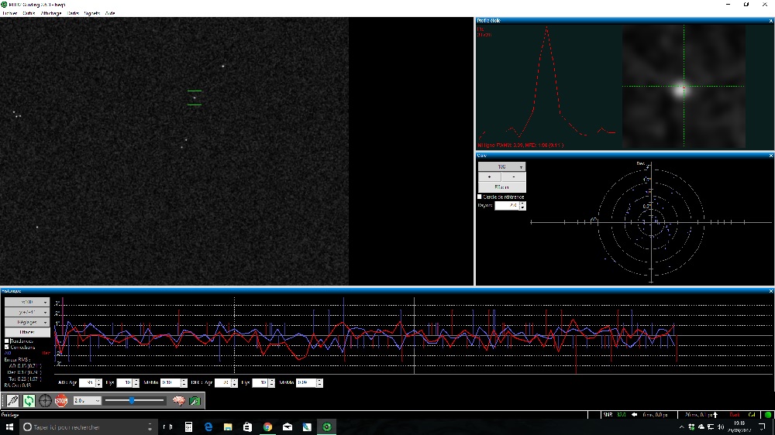
Task: Click the connect equipment USB icon
Action: 12,400
